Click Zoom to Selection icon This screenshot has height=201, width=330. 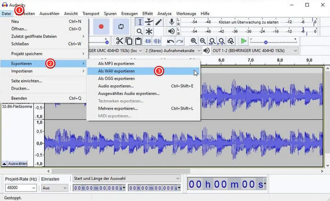coord(212,41)
